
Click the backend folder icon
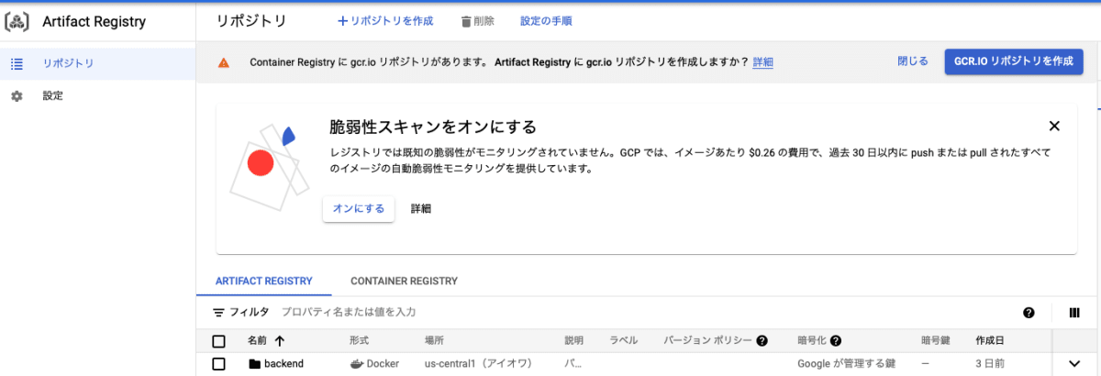[254, 364]
